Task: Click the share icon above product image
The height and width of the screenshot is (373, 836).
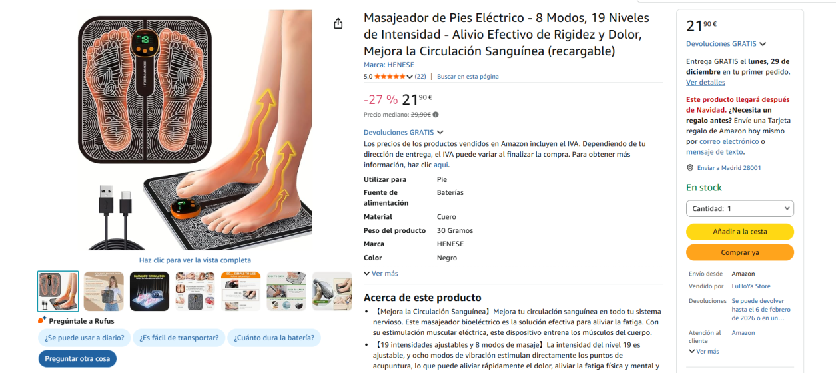Action: click(338, 23)
